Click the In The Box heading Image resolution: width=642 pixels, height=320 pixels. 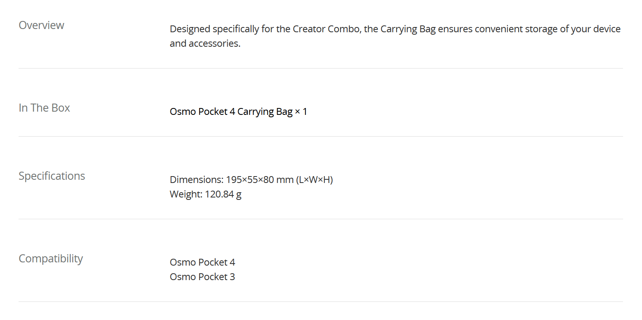(44, 108)
